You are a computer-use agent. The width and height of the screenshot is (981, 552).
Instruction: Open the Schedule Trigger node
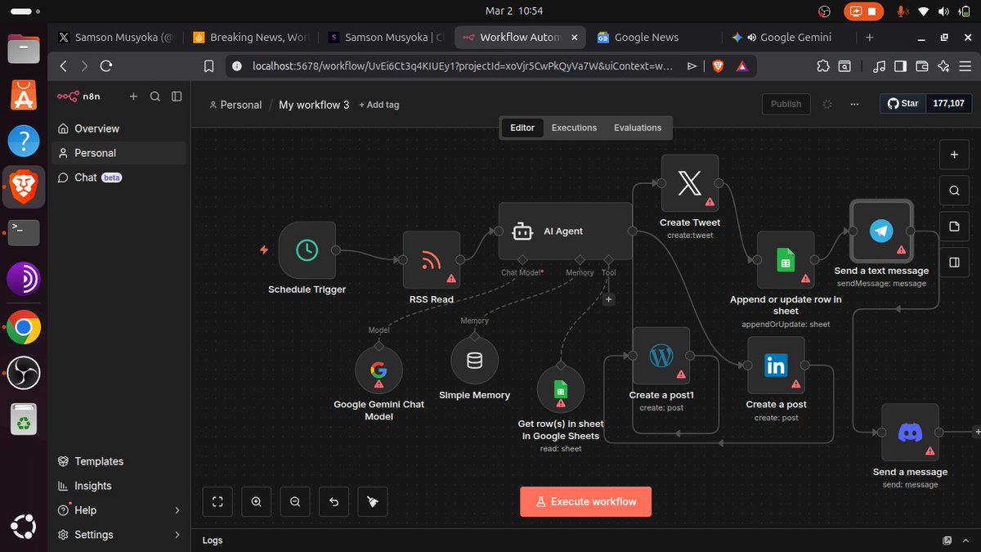[307, 249]
